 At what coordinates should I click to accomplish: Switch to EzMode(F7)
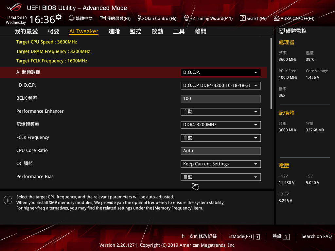pyautogui.click(x=244, y=237)
